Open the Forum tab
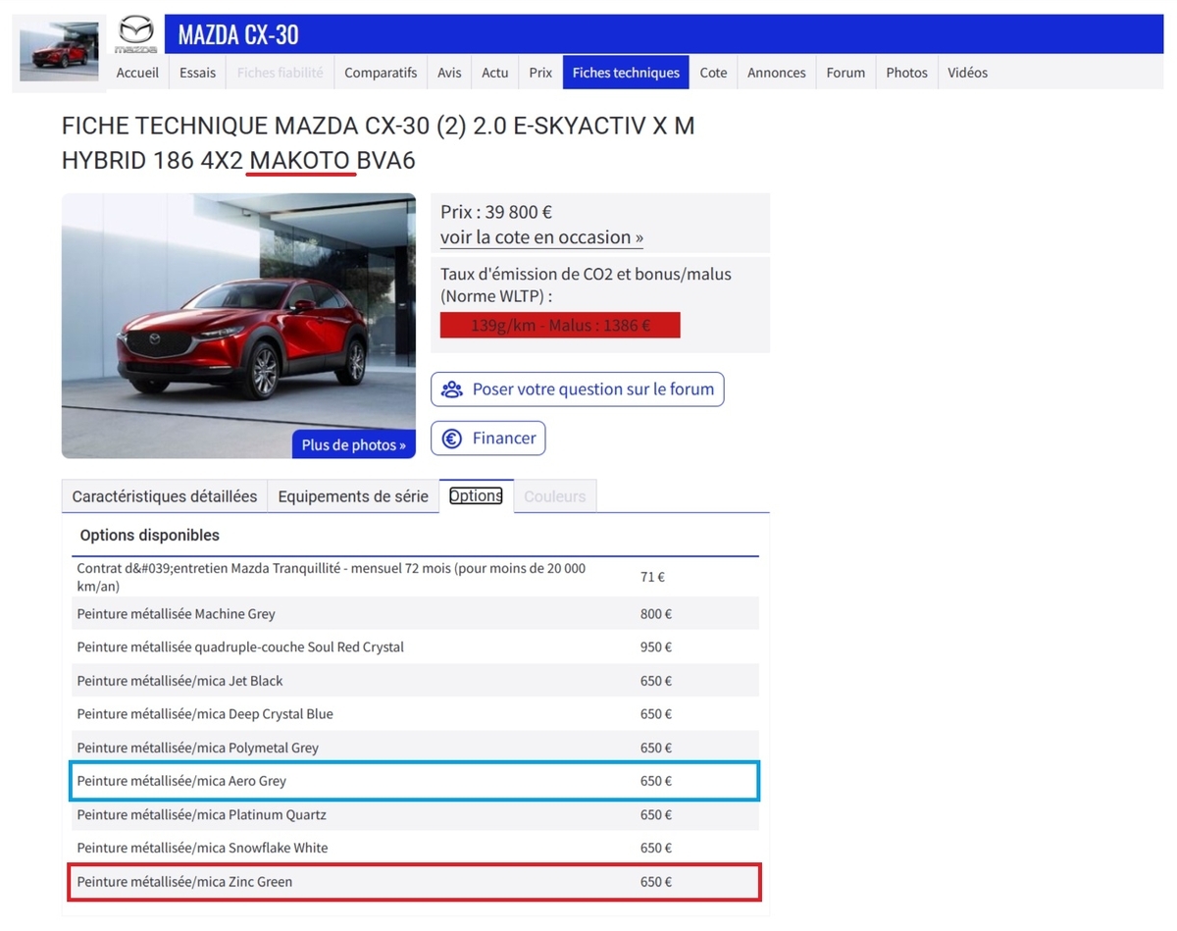Viewport: 1177px width, 931px height. coord(845,73)
